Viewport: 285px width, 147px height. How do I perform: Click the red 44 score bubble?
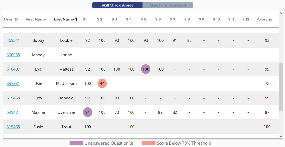pyautogui.click(x=102, y=84)
